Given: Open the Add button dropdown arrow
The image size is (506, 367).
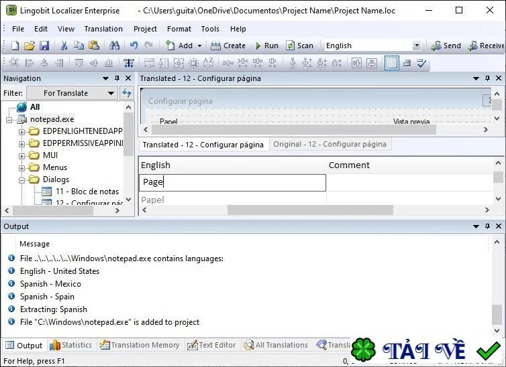Looking at the screenshot, I should pos(199,46).
